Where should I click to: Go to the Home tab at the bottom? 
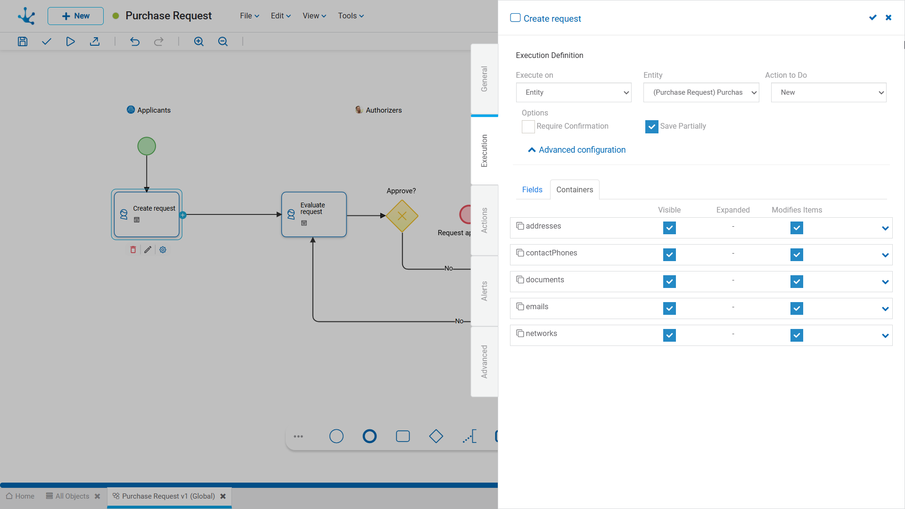(20, 496)
